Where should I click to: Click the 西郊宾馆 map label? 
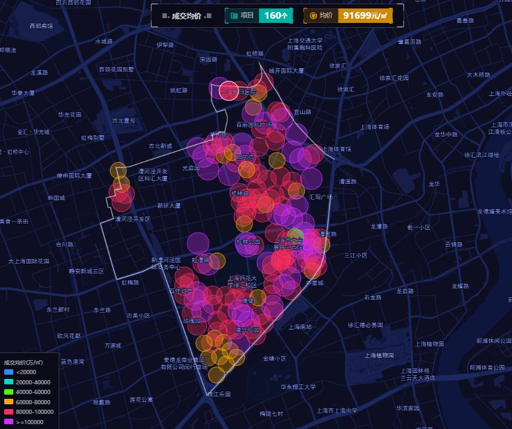point(41,26)
